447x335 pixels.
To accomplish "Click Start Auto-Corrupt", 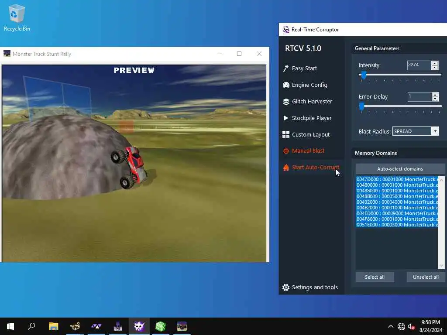I will [x=311, y=167].
